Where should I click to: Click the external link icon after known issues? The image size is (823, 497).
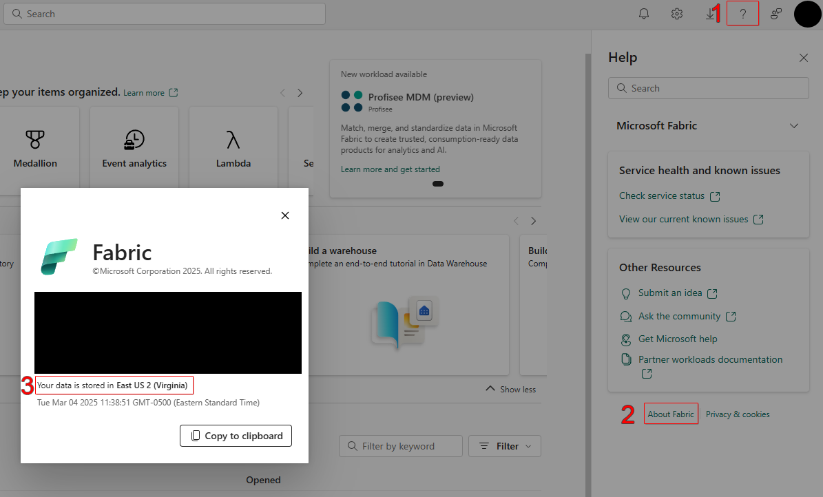758,220
